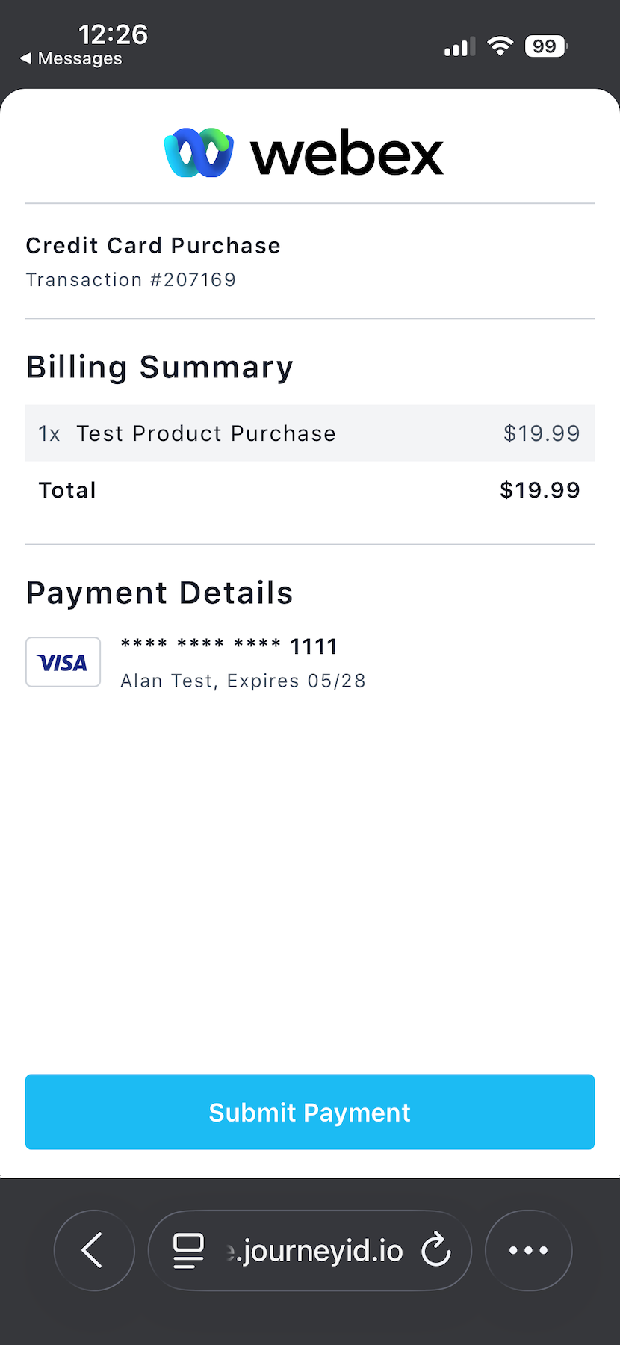Tap the page reload icon
This screenshot has height=1345, width=620.
click(436, 1250)
